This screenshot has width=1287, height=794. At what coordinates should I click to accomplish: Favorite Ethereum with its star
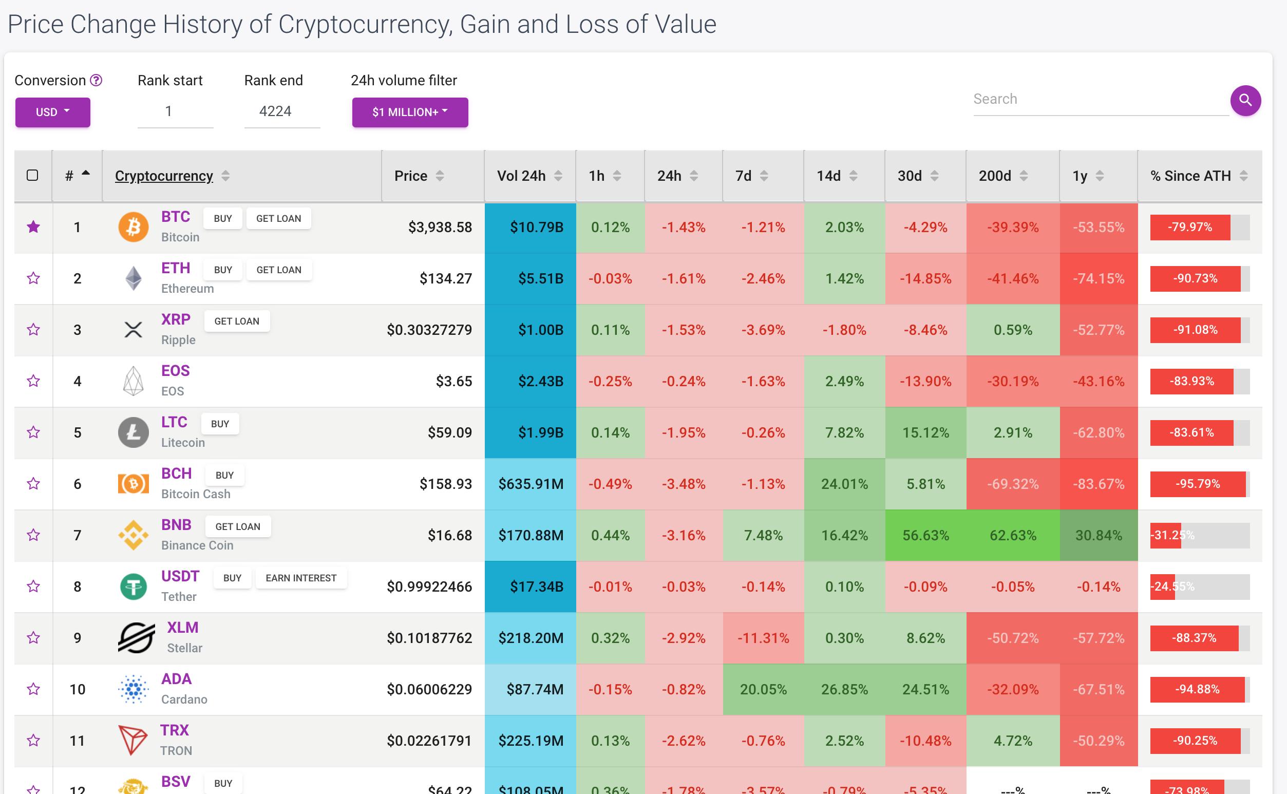tap(33, 278)
